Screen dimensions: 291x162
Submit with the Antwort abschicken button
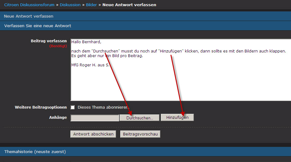point(93,134)
